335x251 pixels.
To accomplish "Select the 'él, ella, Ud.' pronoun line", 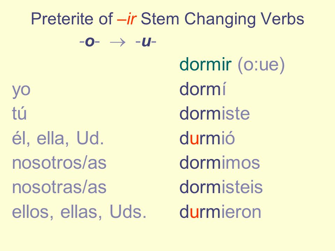I will point(58,138).
